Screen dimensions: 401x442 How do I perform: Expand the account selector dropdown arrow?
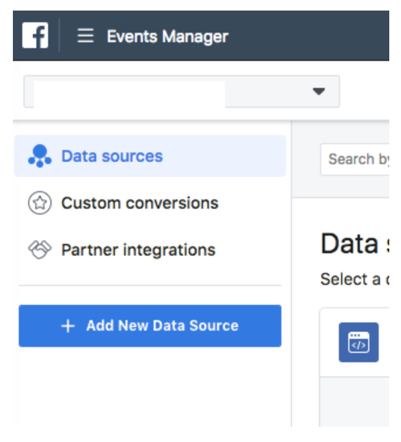point(318,91)
